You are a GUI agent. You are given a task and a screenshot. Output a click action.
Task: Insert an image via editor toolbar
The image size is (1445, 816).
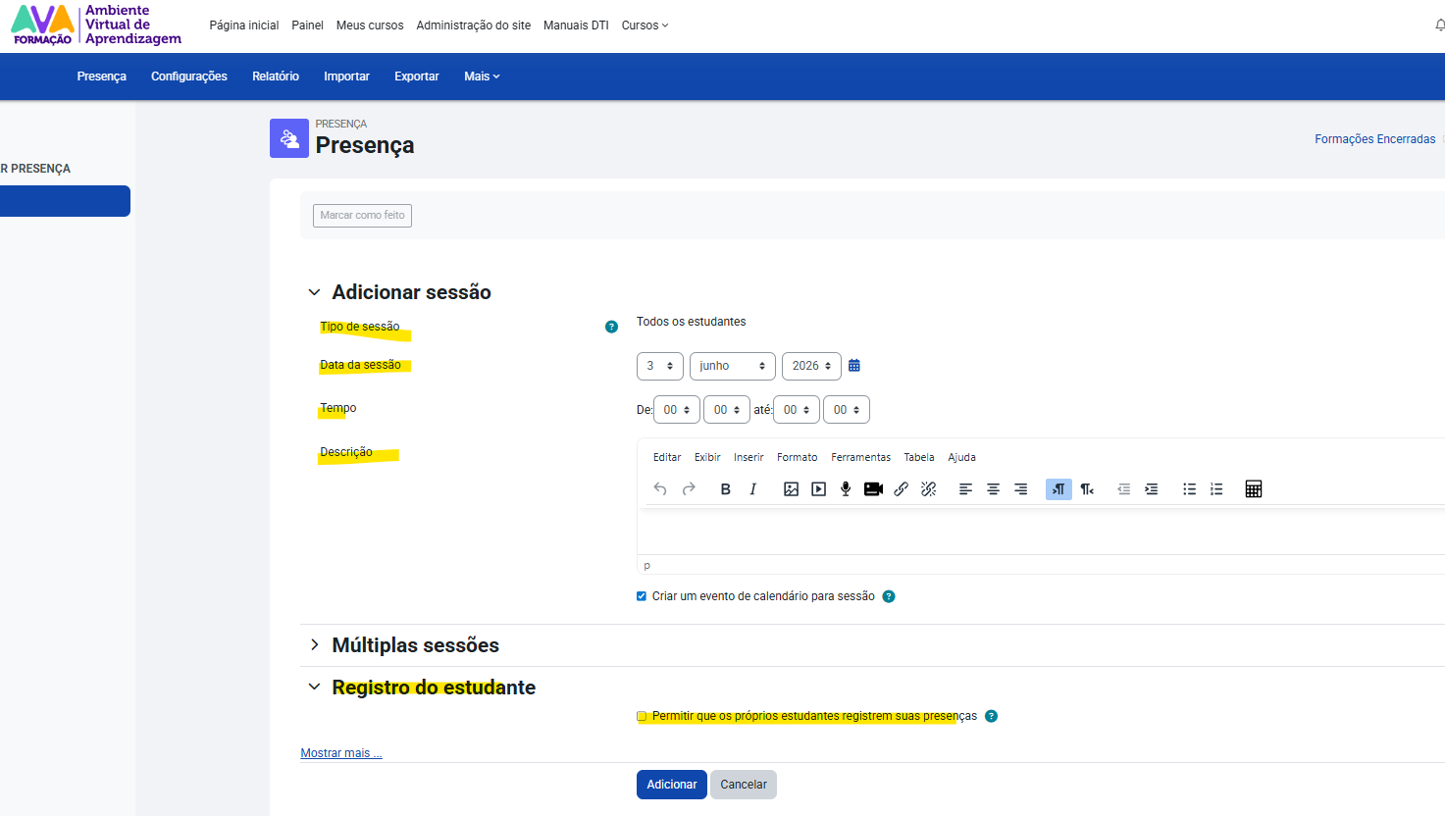point(791,488)
